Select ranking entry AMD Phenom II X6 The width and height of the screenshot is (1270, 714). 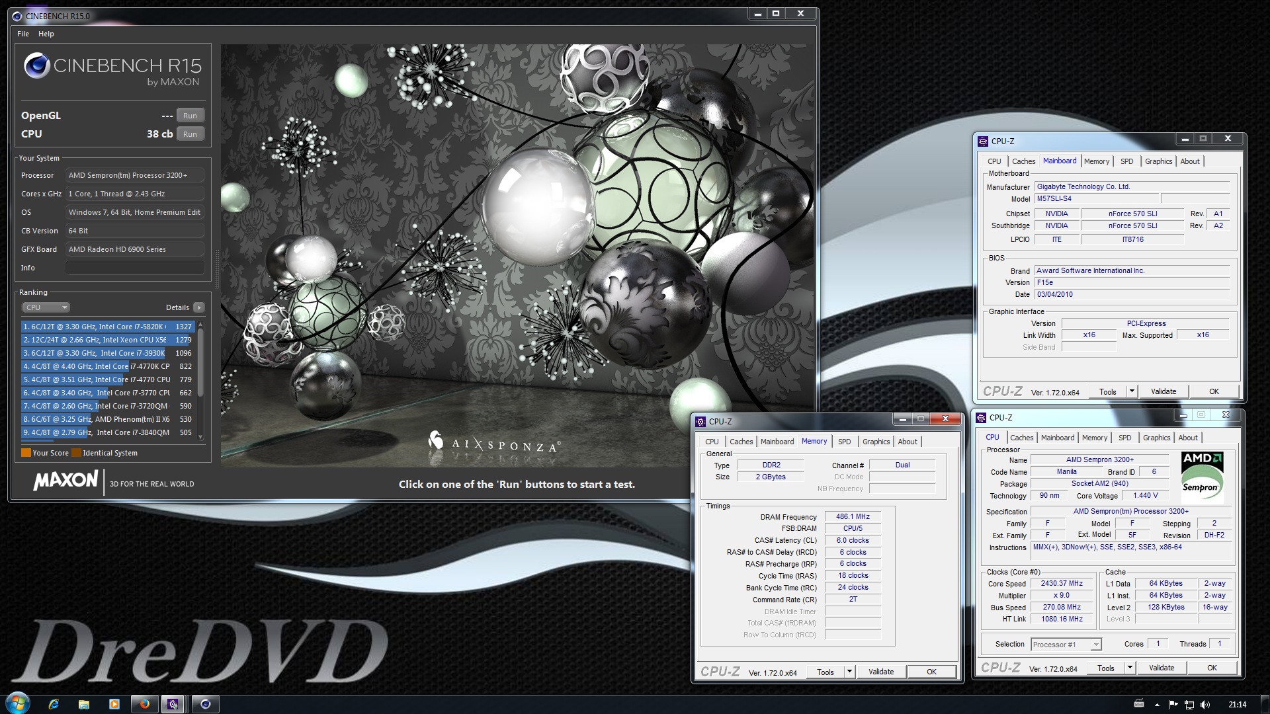107,419
